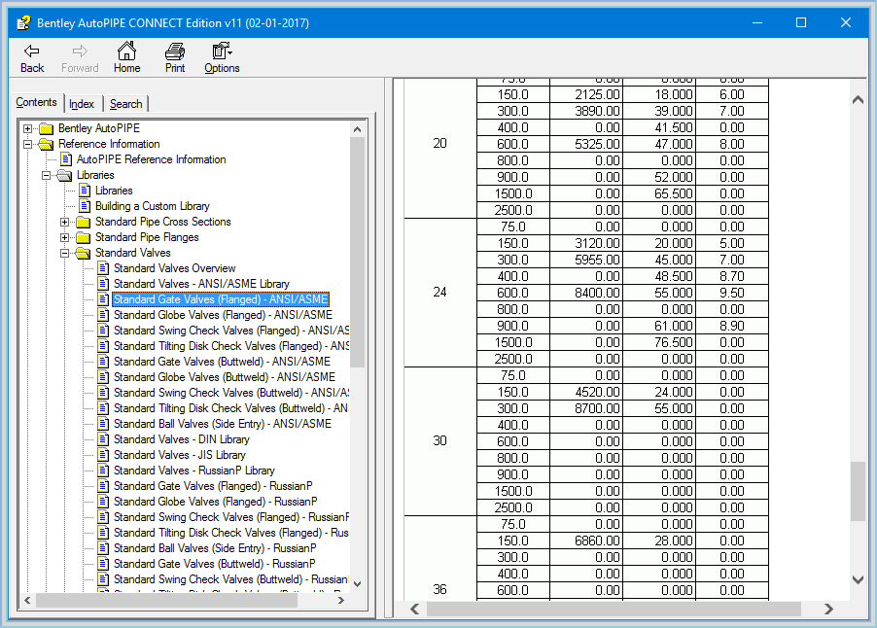Screen dimensions: 877x628
Task: Select Standard Globe Valves (Flanged) - ANSI/ASME
Action: (x=223, y=315)
